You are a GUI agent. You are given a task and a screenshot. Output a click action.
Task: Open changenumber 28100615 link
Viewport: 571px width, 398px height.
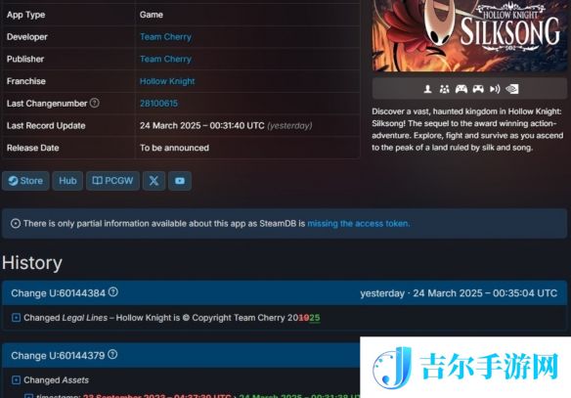(158, 104)
